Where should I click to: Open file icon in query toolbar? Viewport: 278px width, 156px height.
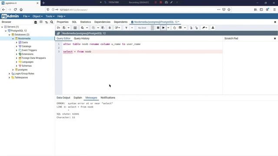tap(58, 28)
